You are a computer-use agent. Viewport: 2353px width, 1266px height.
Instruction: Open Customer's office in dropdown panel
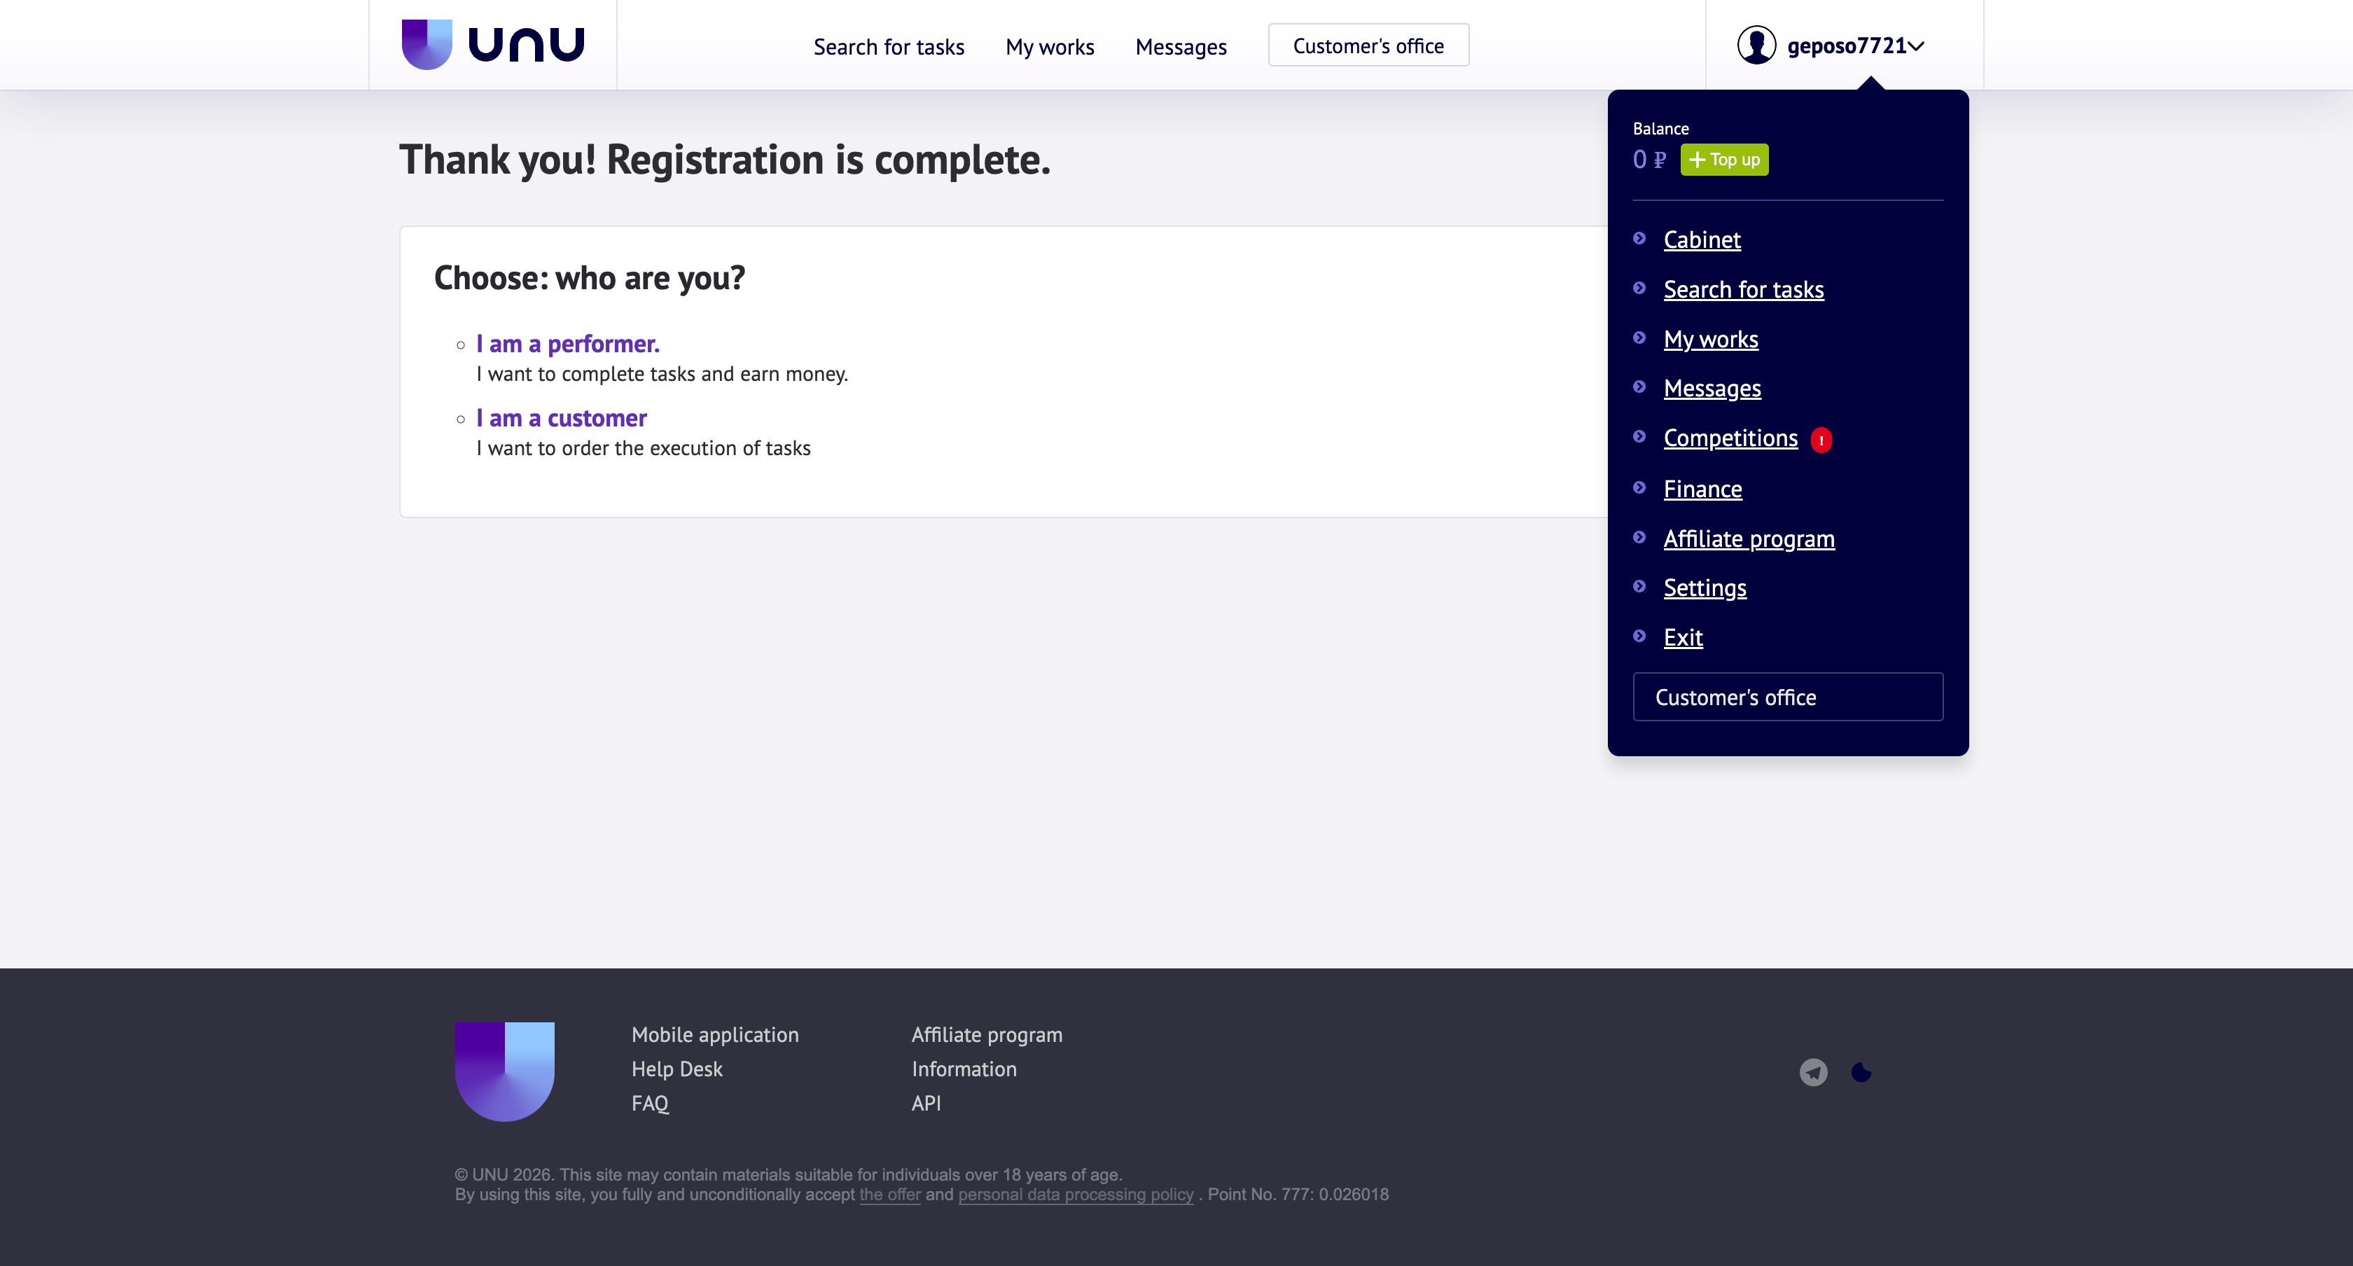[1786, 697]
